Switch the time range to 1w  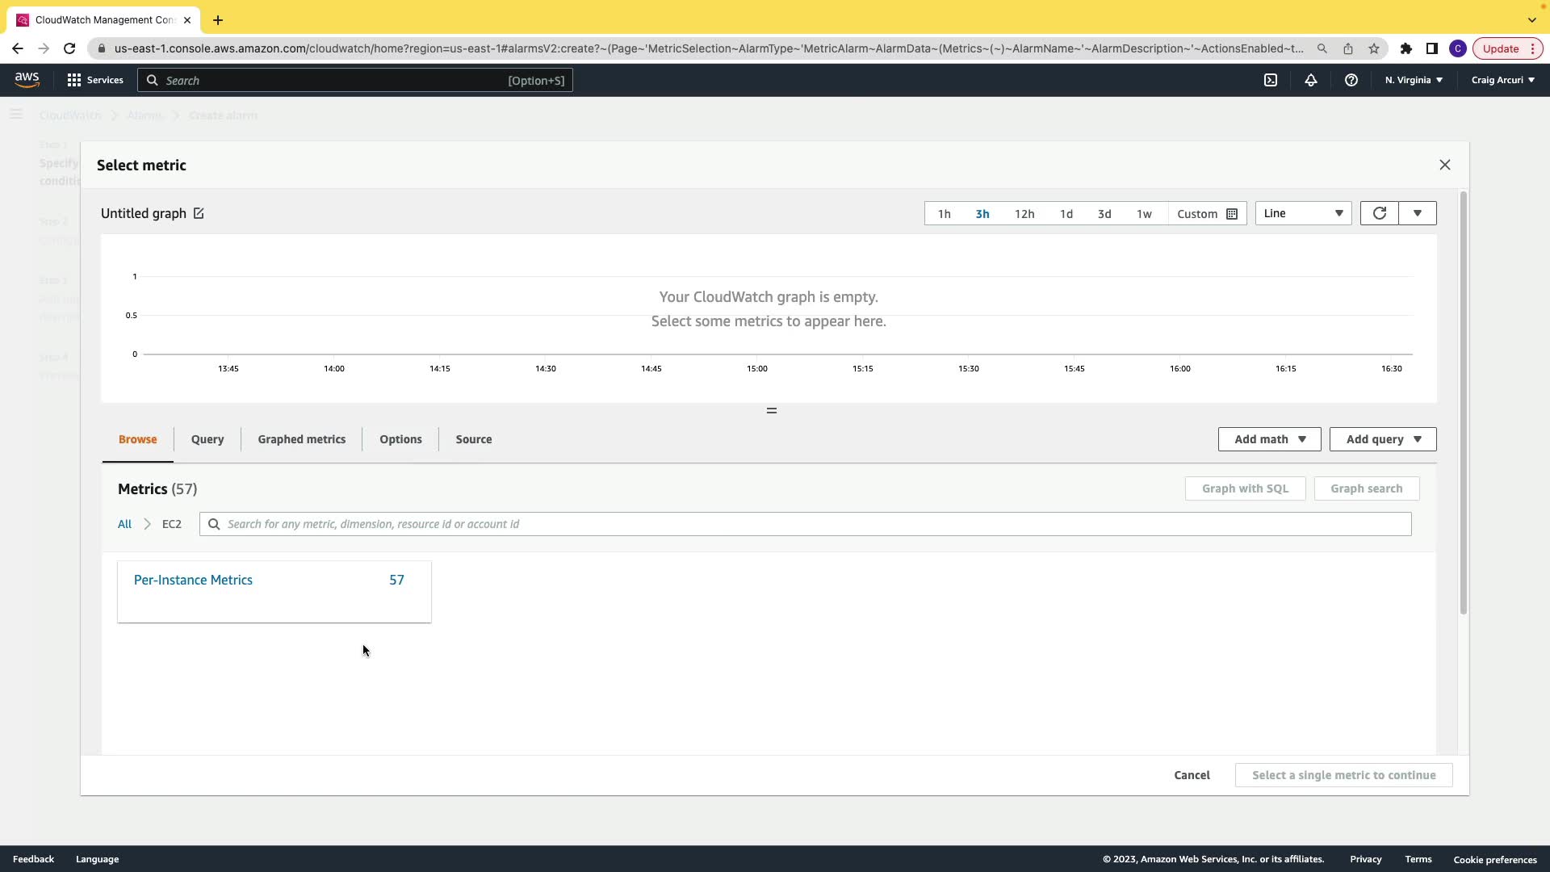tap(1143, 214)
